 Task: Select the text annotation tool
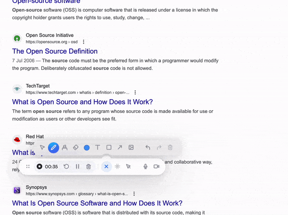tap(98, 147)
